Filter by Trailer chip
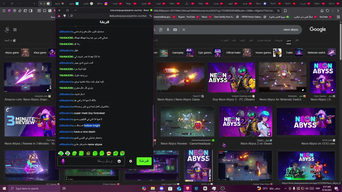 coord(293,53)
